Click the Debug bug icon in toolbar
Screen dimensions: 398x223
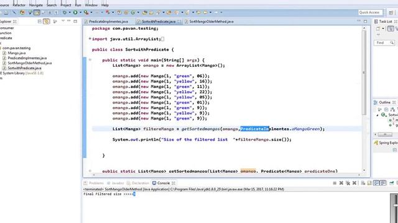tap(65, 12)
